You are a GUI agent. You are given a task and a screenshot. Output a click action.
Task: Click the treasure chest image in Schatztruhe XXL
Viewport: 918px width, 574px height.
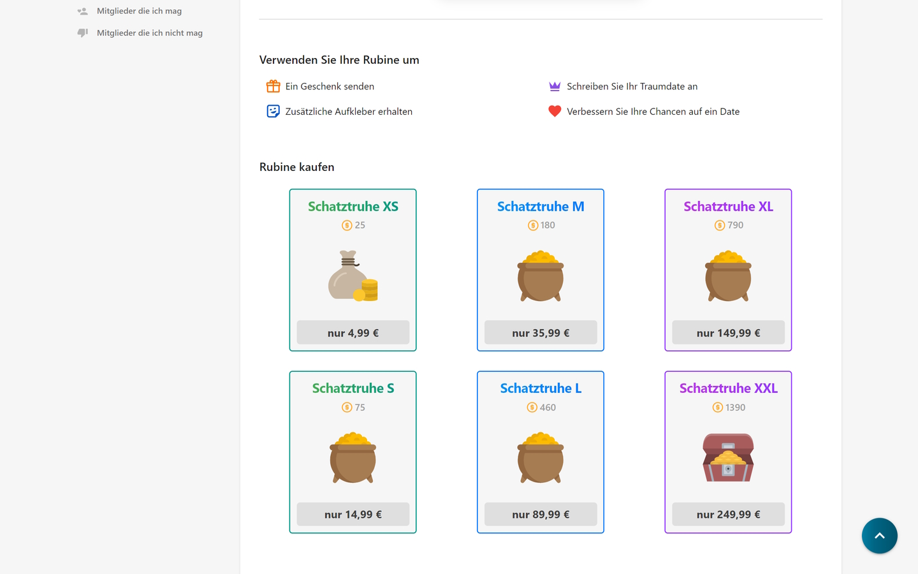[x=728, y=457]
